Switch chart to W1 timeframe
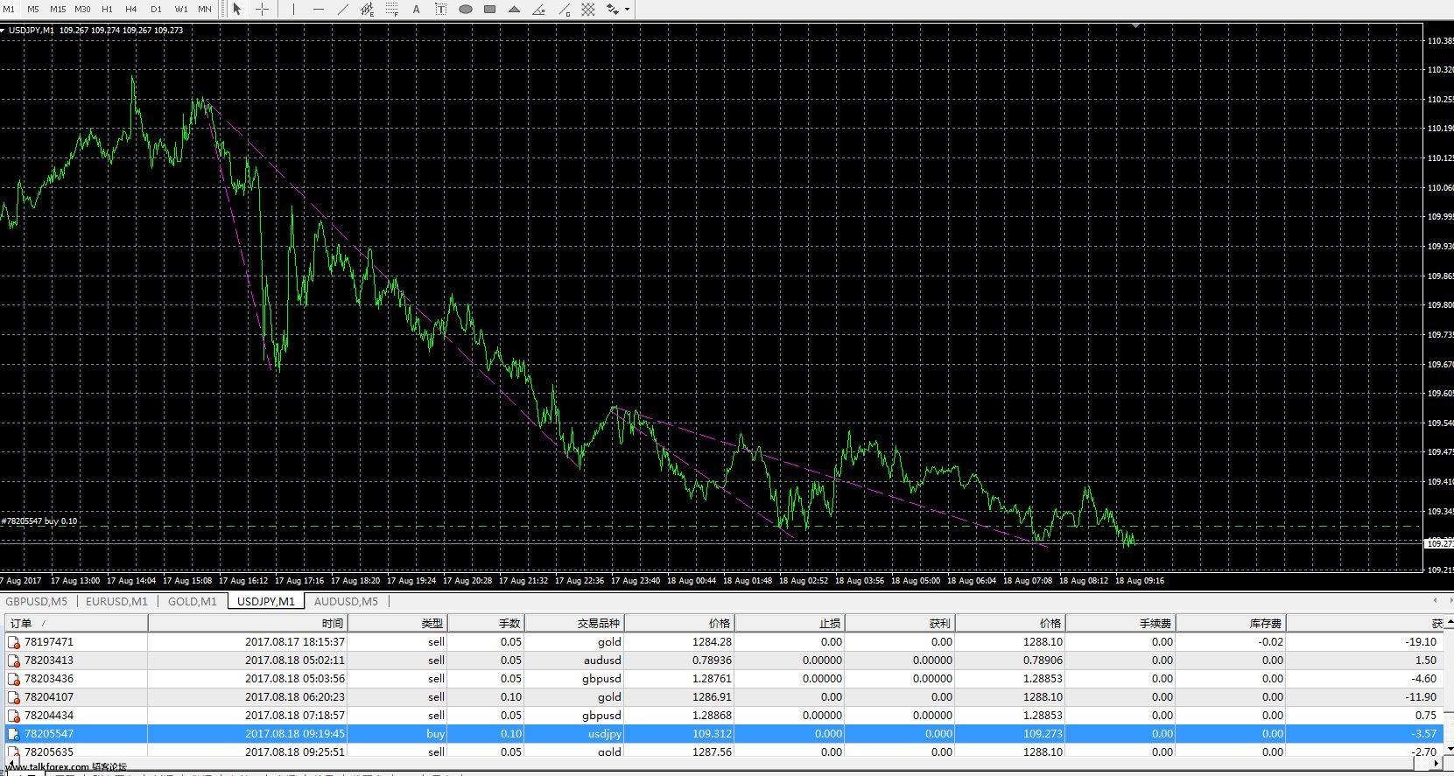The image size is (1454, 776). (x=180, y=9)
